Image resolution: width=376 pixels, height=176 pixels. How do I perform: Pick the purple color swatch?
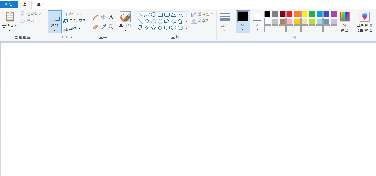coord(334,14)
